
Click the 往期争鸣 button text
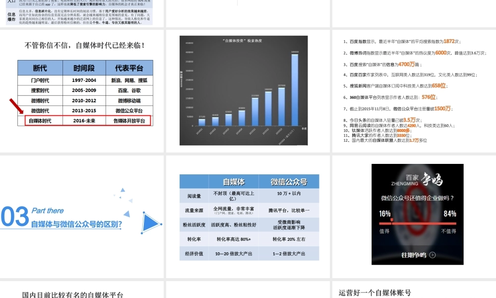click(414, 255)
